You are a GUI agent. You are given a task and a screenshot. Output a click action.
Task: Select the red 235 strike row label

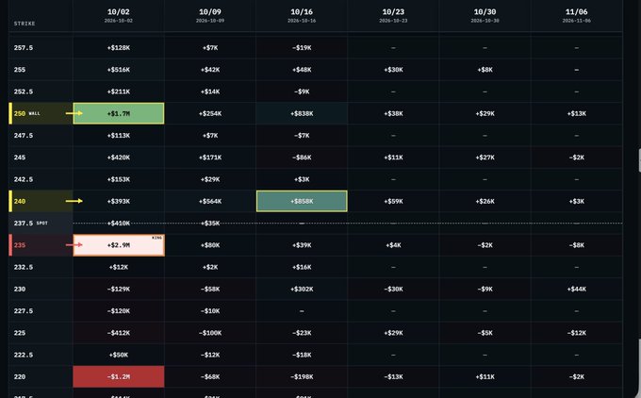coord(41,245)
